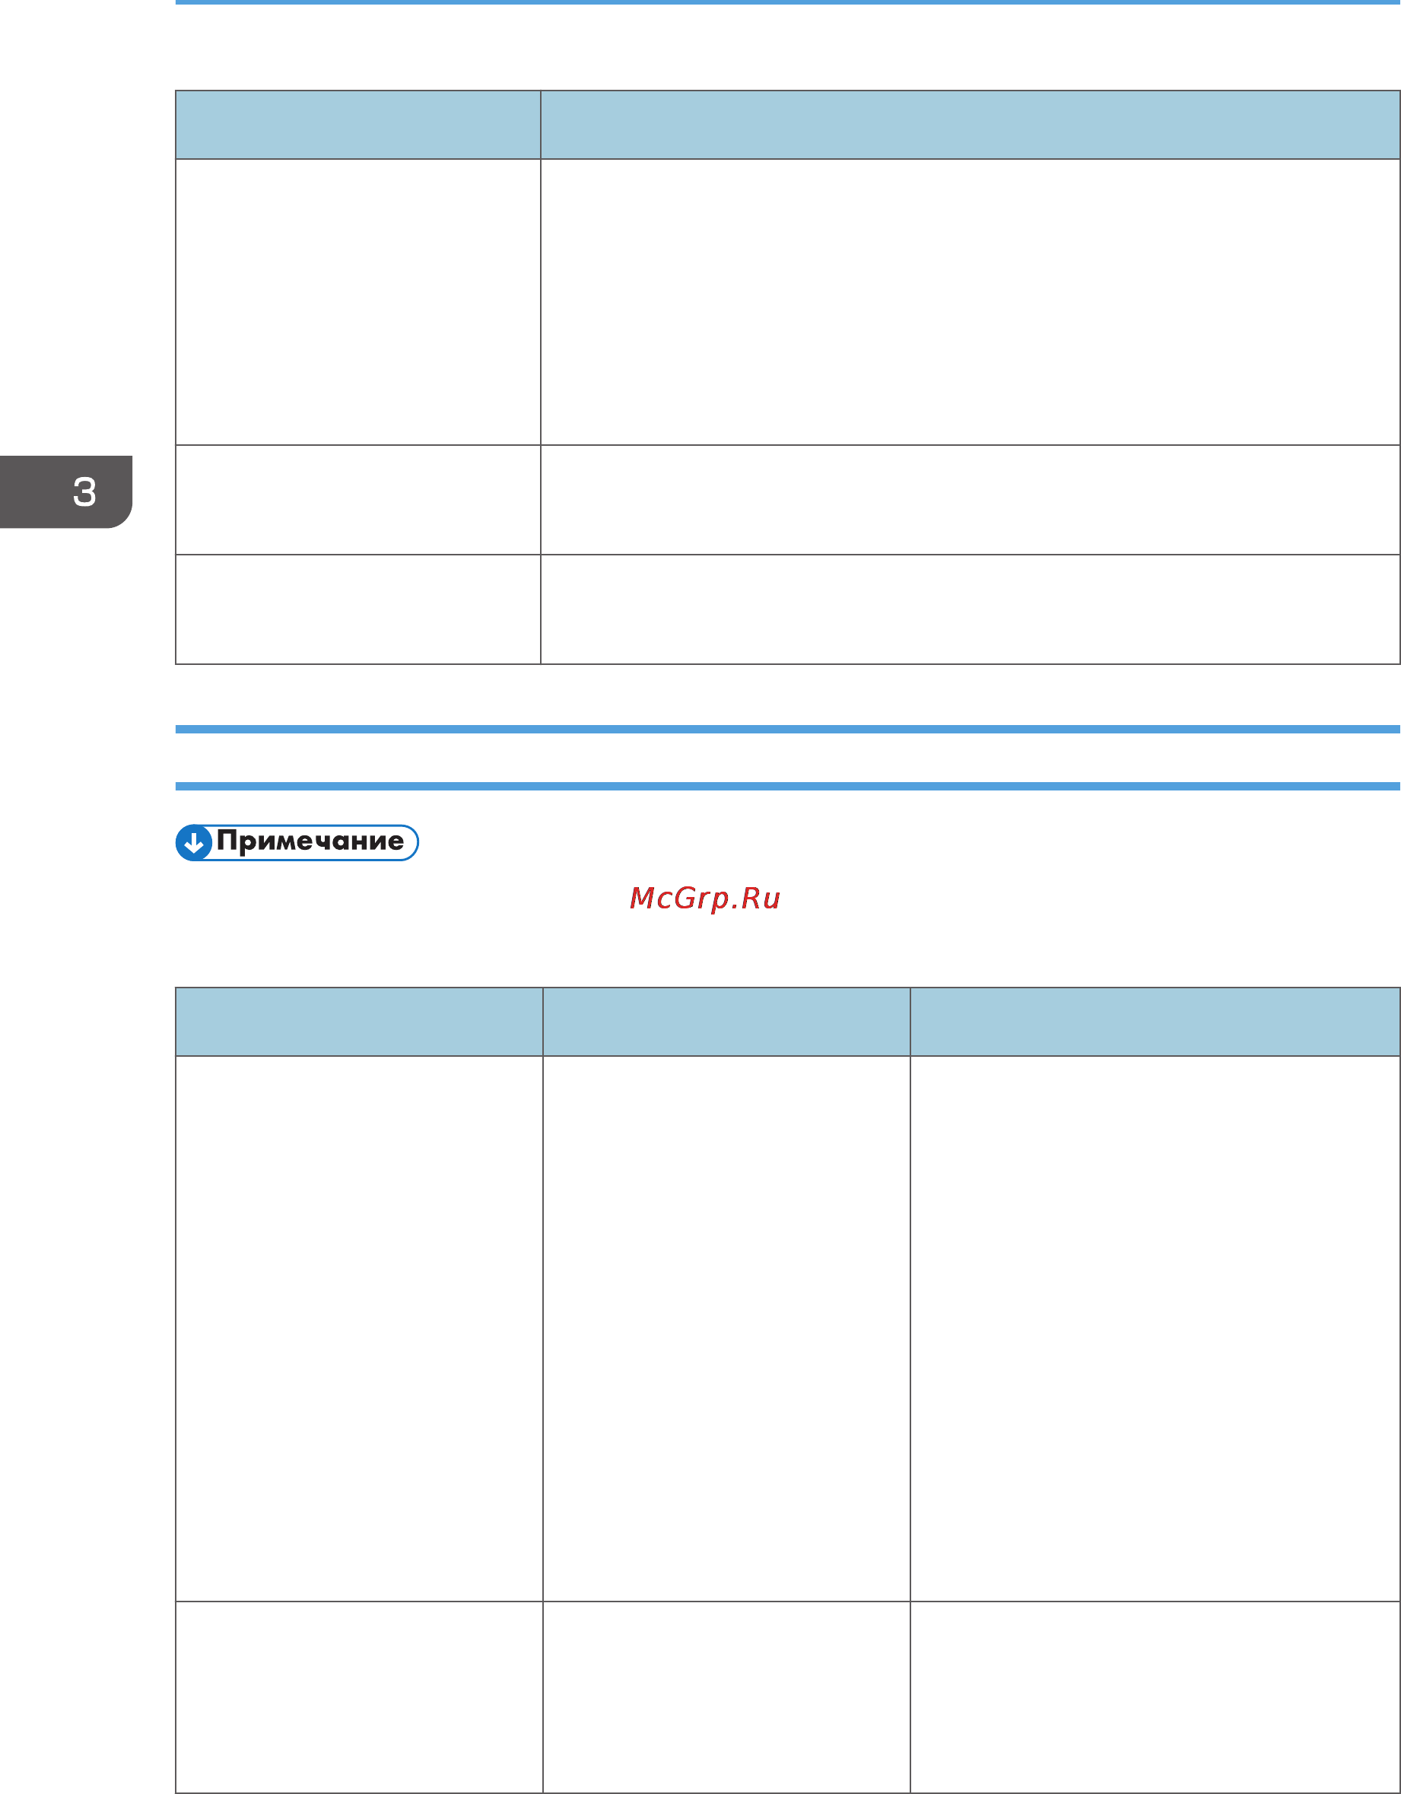
Task: Select the tallest wide cell in two-column table
Action: coord(971,301)
